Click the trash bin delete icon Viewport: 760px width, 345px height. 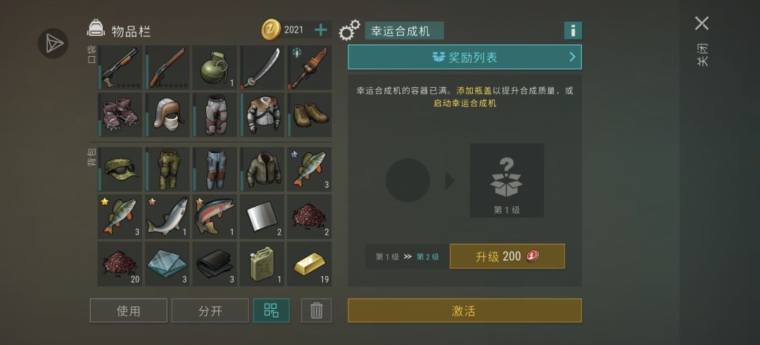pyautogui.click(x=317, y=310)
